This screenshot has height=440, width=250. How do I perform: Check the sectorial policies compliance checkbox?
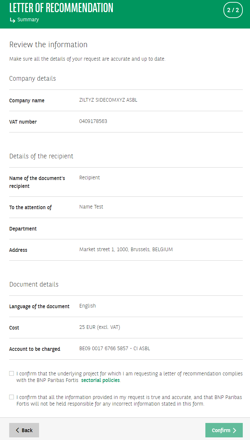[11, 373]
